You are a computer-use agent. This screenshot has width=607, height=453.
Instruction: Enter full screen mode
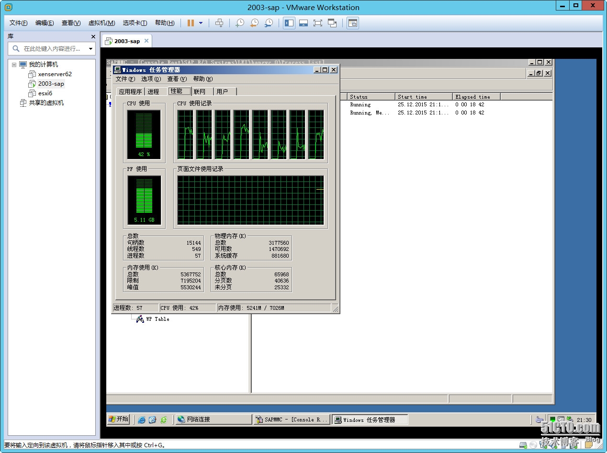317,23
